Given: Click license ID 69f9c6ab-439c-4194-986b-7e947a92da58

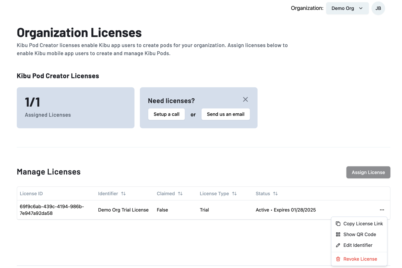Looking at the screenshot, I should click(x=52, y=210).
